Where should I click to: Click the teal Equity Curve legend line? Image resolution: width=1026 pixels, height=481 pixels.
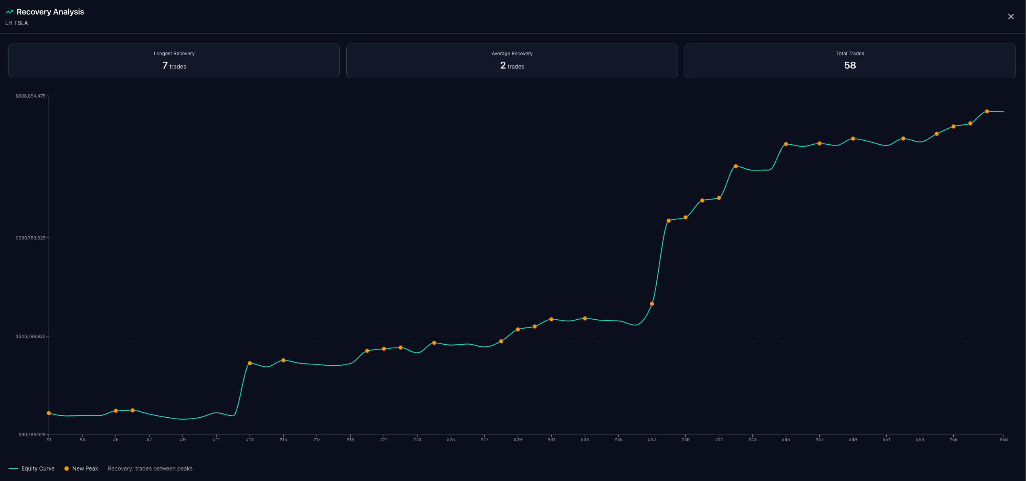click(x=13, y=469)
